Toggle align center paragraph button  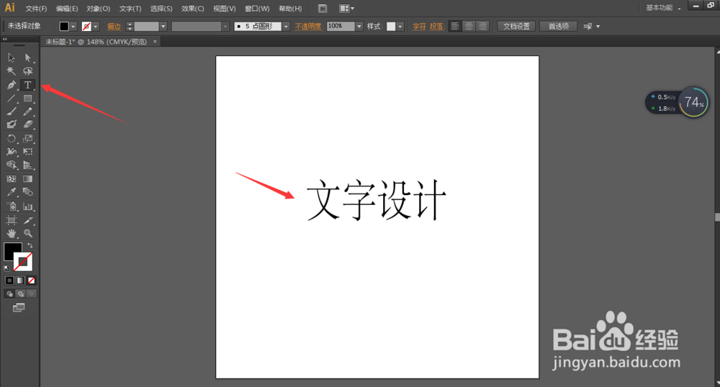[x=469, y=26]
